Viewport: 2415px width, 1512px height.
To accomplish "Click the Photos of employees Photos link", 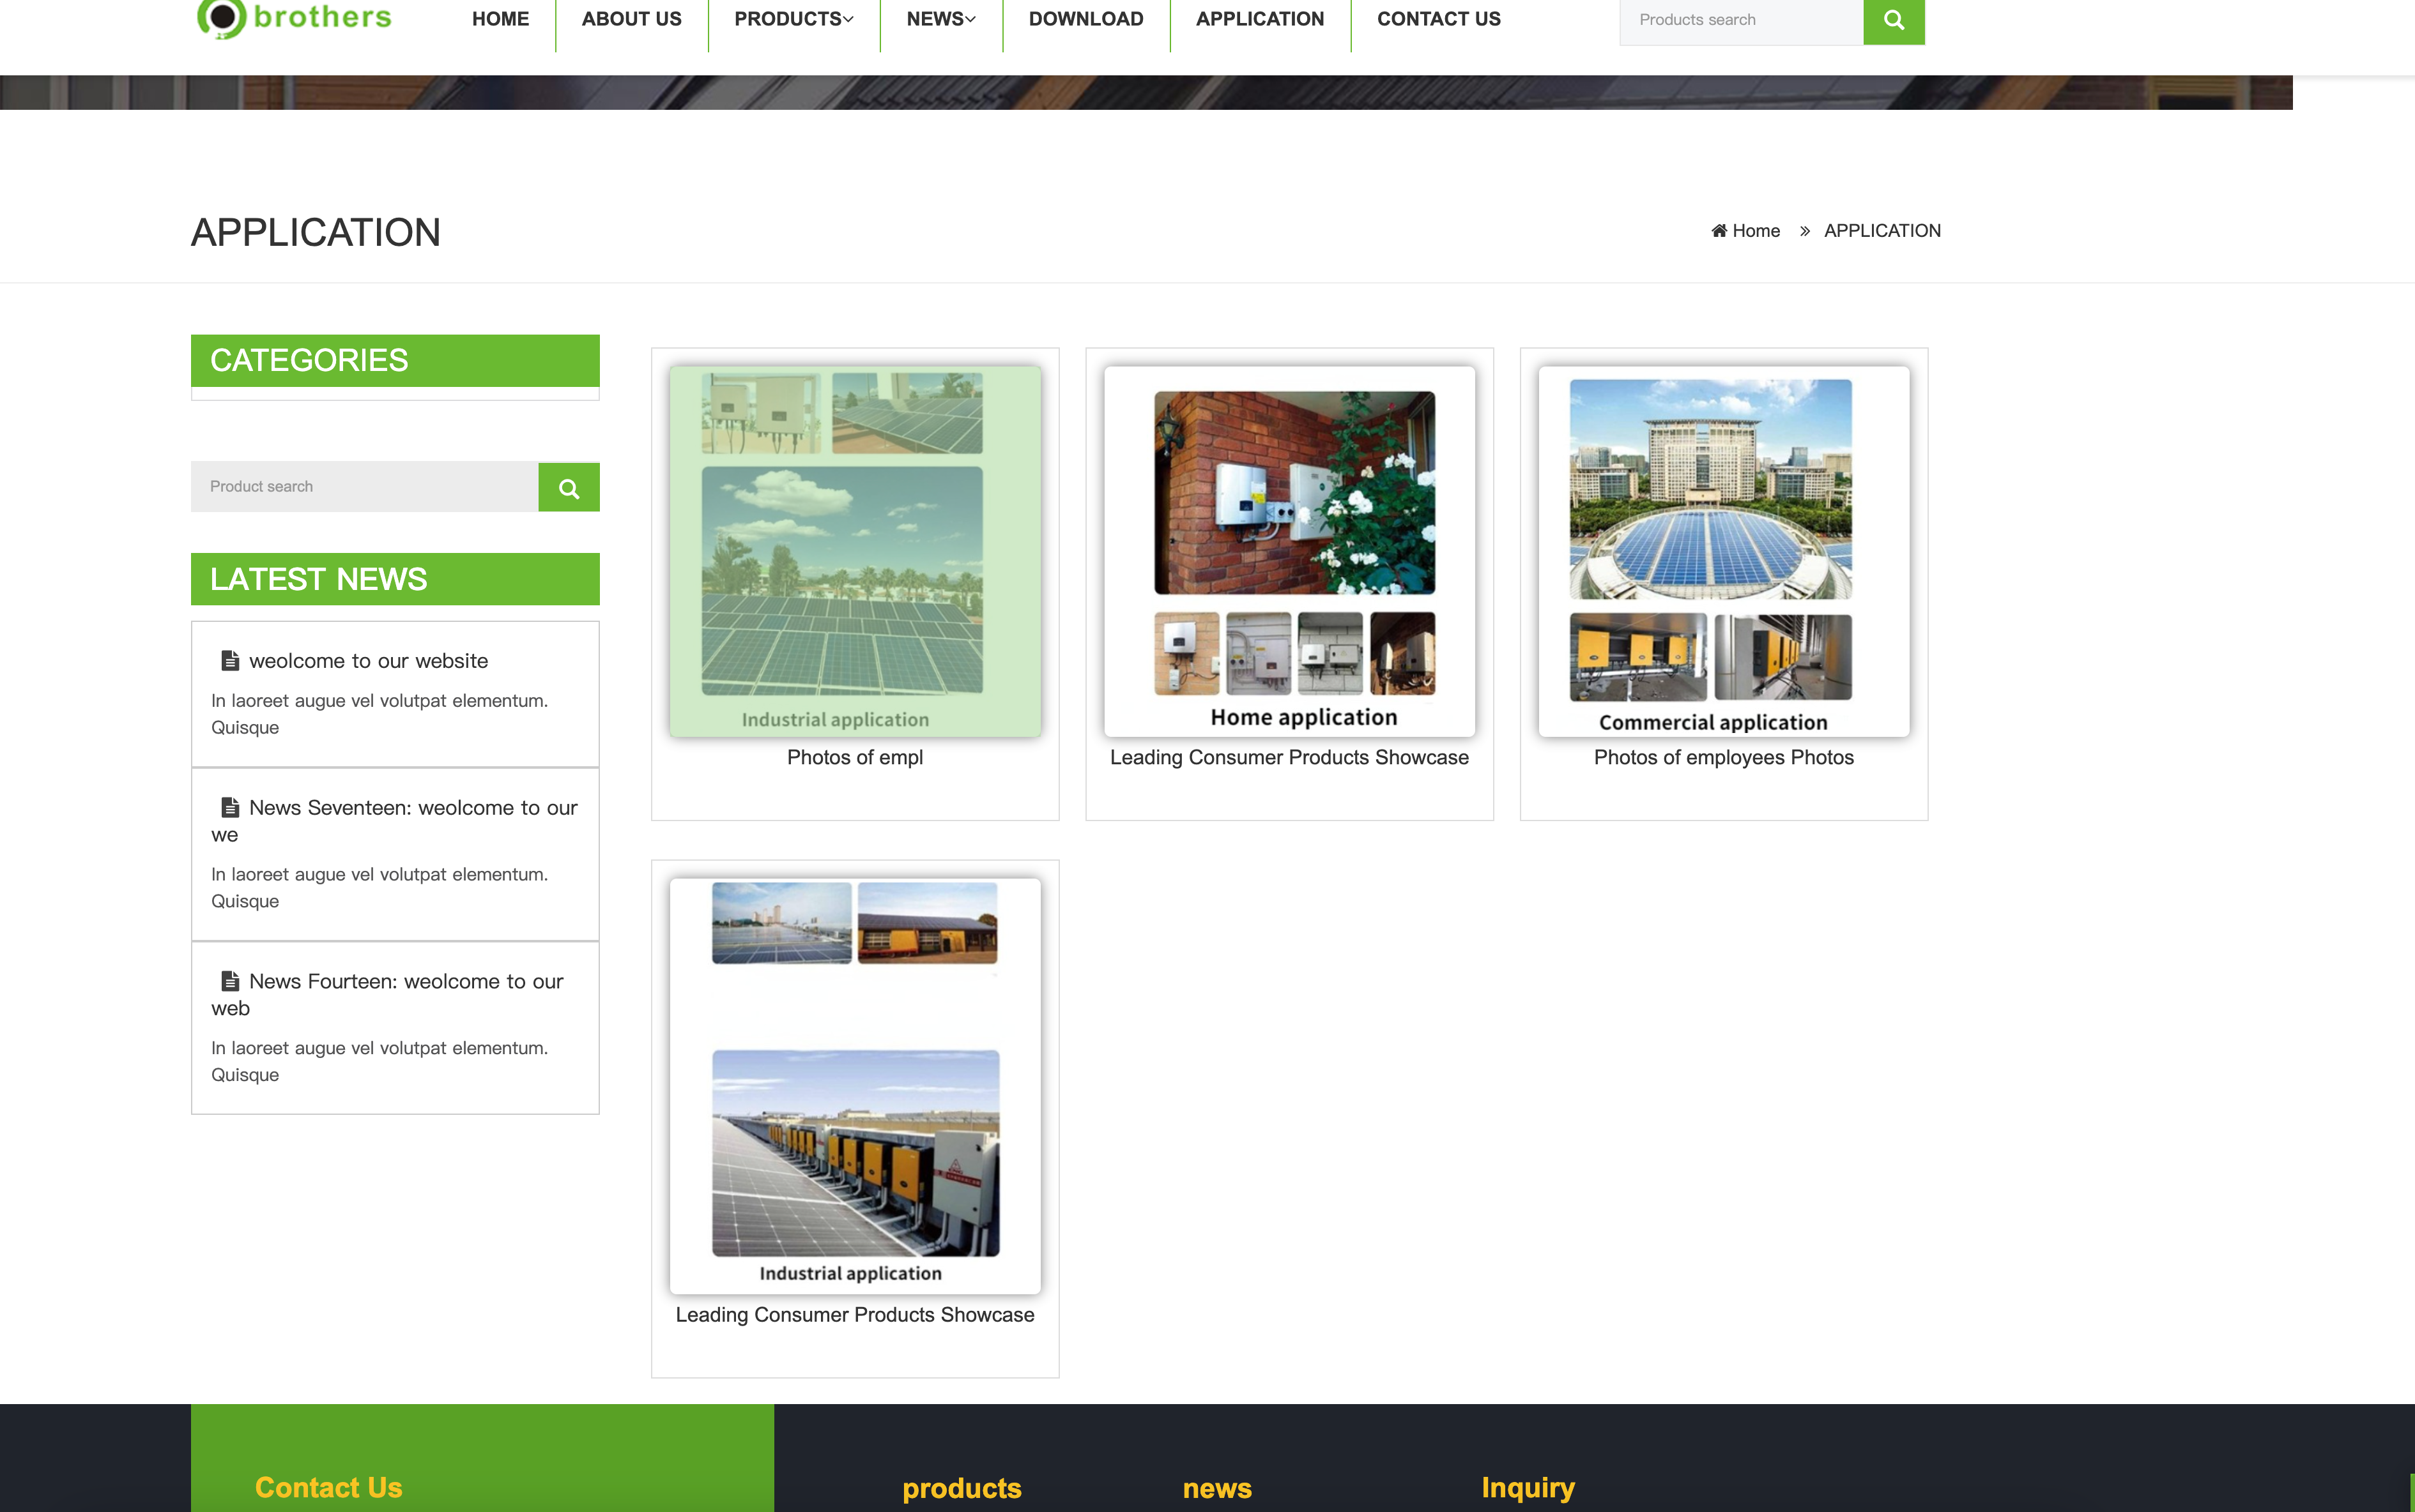I will 1722,758.
